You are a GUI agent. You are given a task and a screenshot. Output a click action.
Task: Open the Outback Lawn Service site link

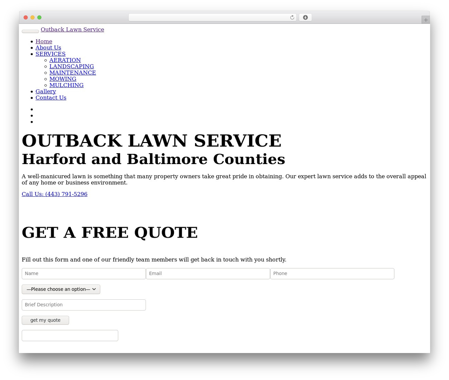coord(72,29)
